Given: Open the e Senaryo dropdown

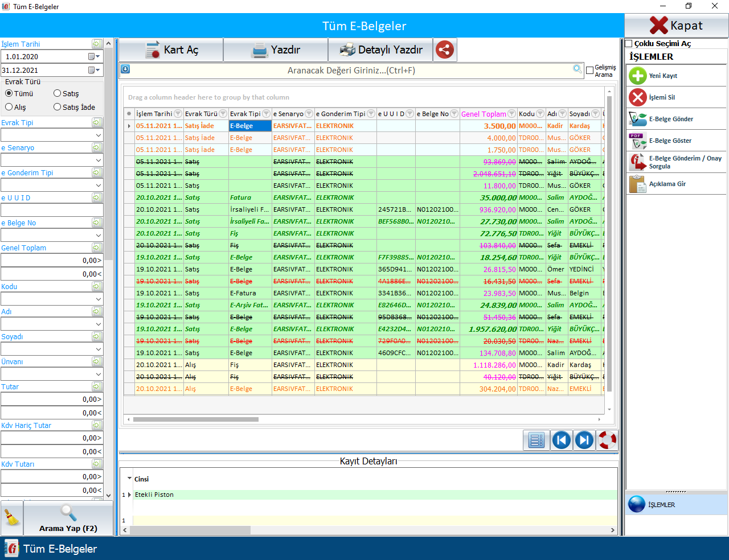Looking at the screenshot, I should (99, 160).
